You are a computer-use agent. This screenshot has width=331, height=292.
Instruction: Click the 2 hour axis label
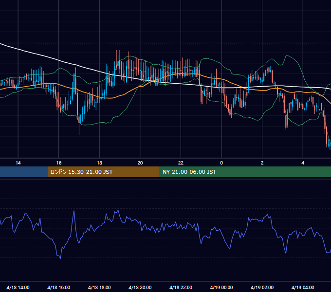[x=262, y=163]
